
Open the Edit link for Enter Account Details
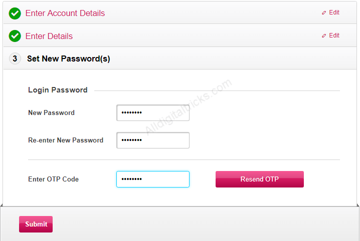tap(334, 12)
